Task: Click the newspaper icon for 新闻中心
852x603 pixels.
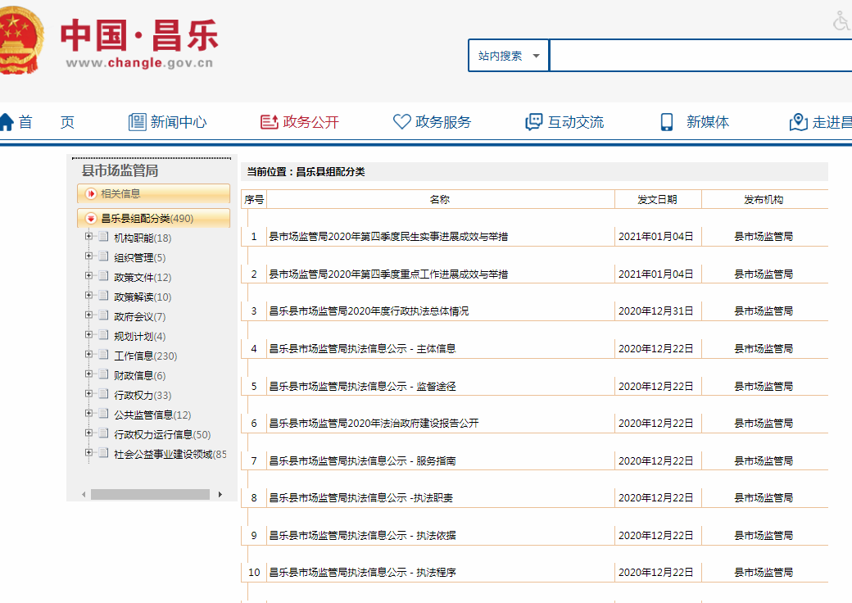Action: coord(137,122)
